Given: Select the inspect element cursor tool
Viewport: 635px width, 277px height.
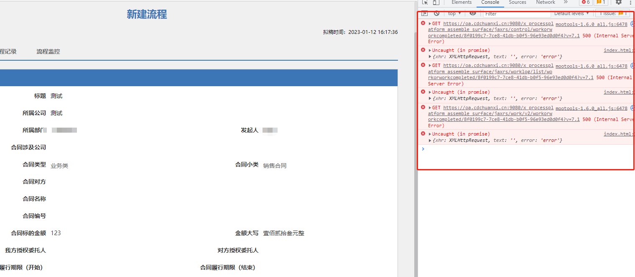Looking at the screenshot, I should [426, 3].
